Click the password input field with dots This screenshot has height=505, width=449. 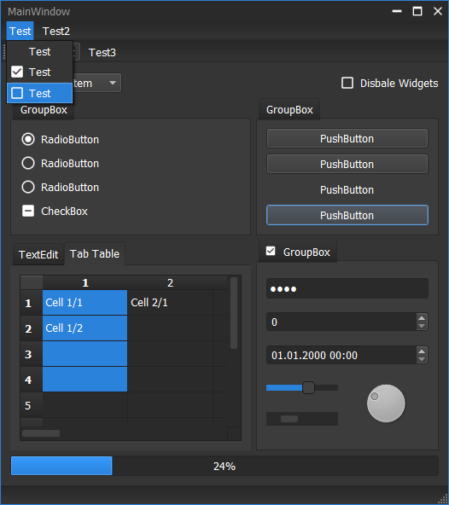(x=347, y=288)
